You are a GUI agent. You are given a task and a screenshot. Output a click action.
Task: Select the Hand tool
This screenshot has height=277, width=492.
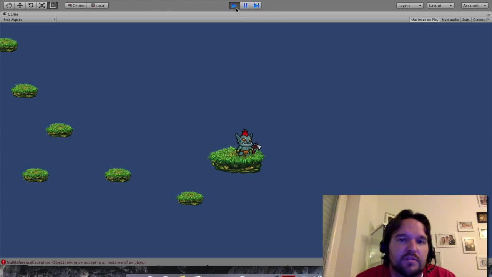(x=9, y=5)
